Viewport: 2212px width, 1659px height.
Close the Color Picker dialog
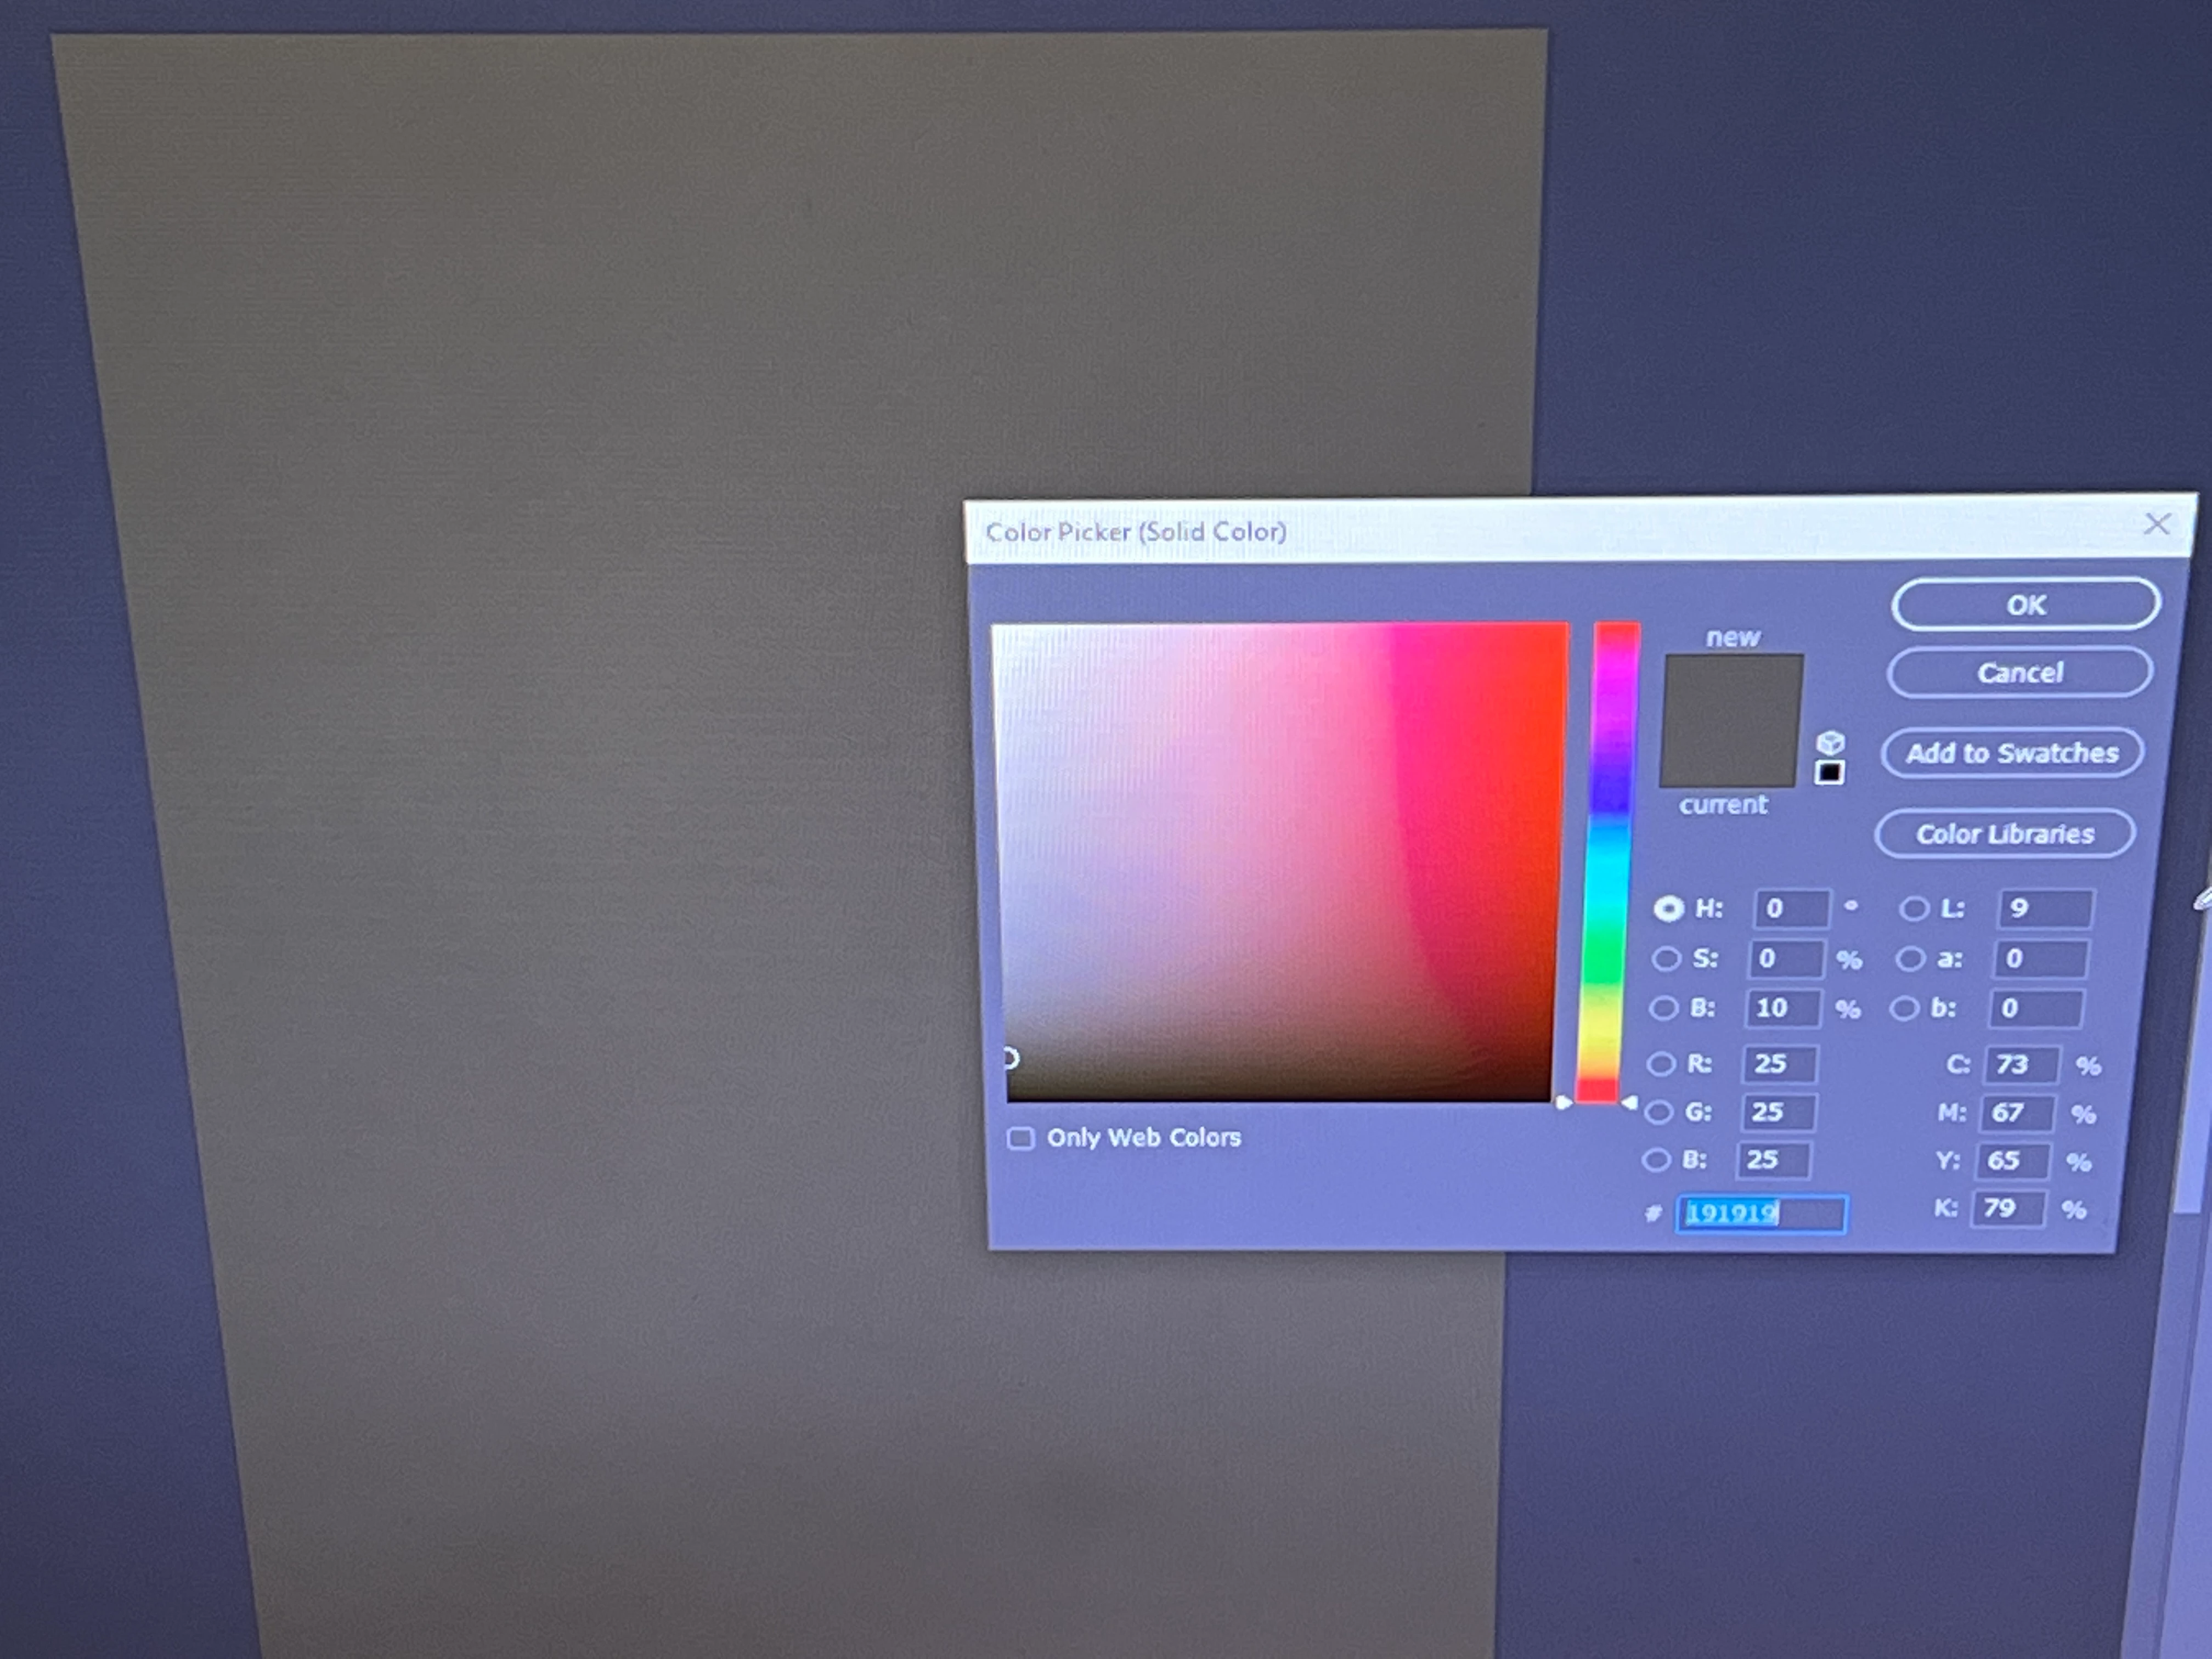(2157, 525)
